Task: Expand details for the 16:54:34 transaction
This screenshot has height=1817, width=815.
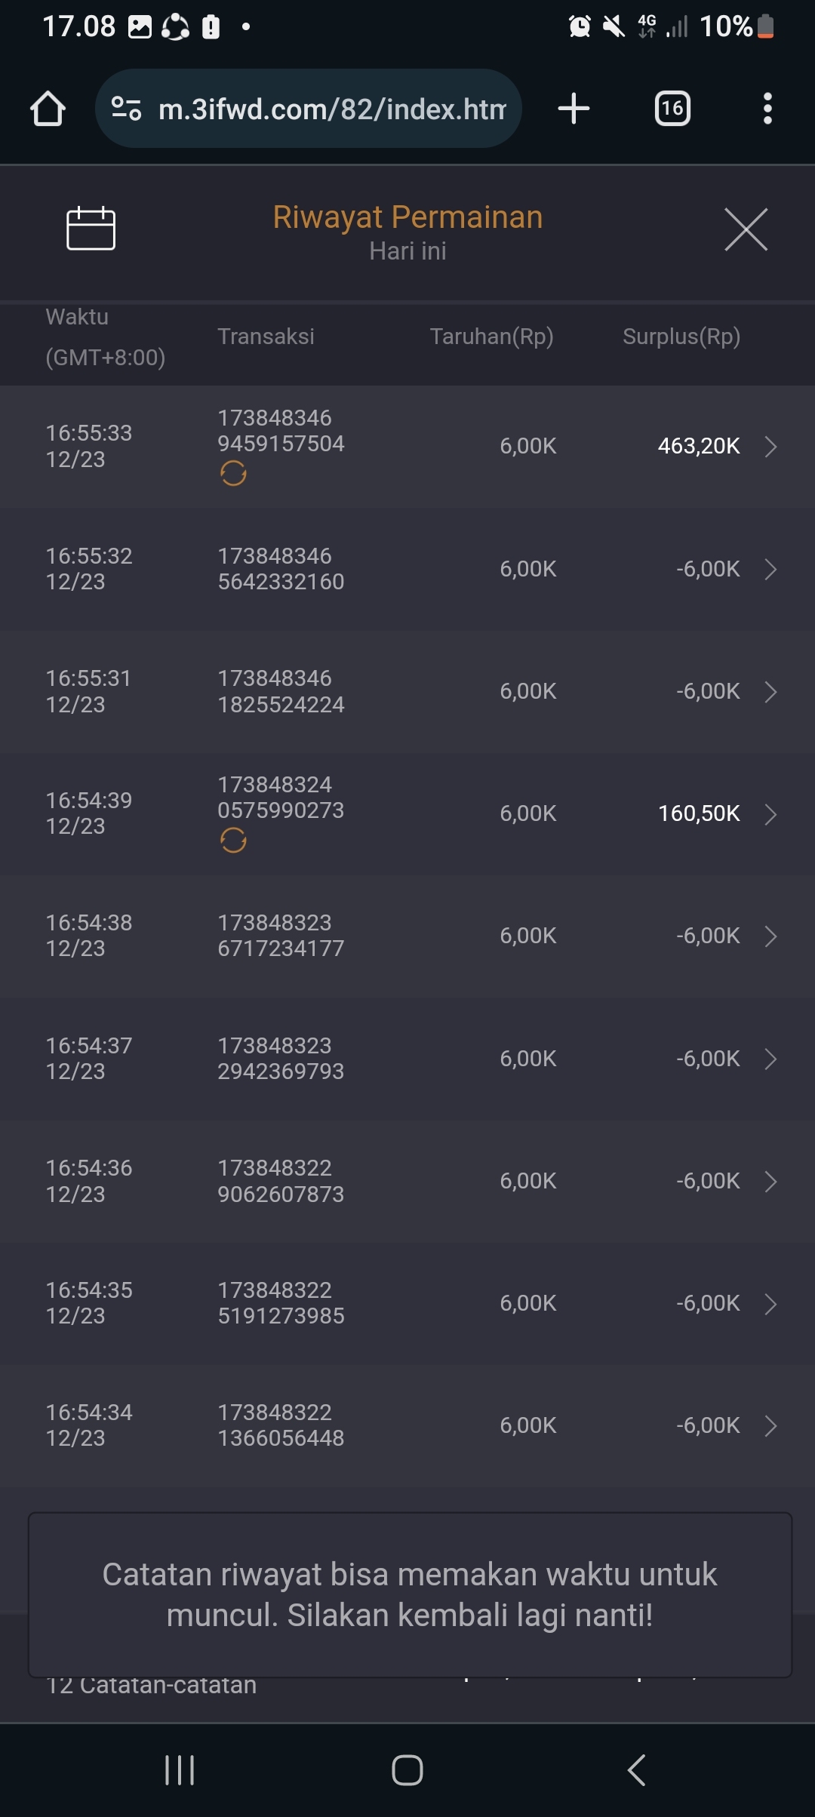Action: (770, 1425)
